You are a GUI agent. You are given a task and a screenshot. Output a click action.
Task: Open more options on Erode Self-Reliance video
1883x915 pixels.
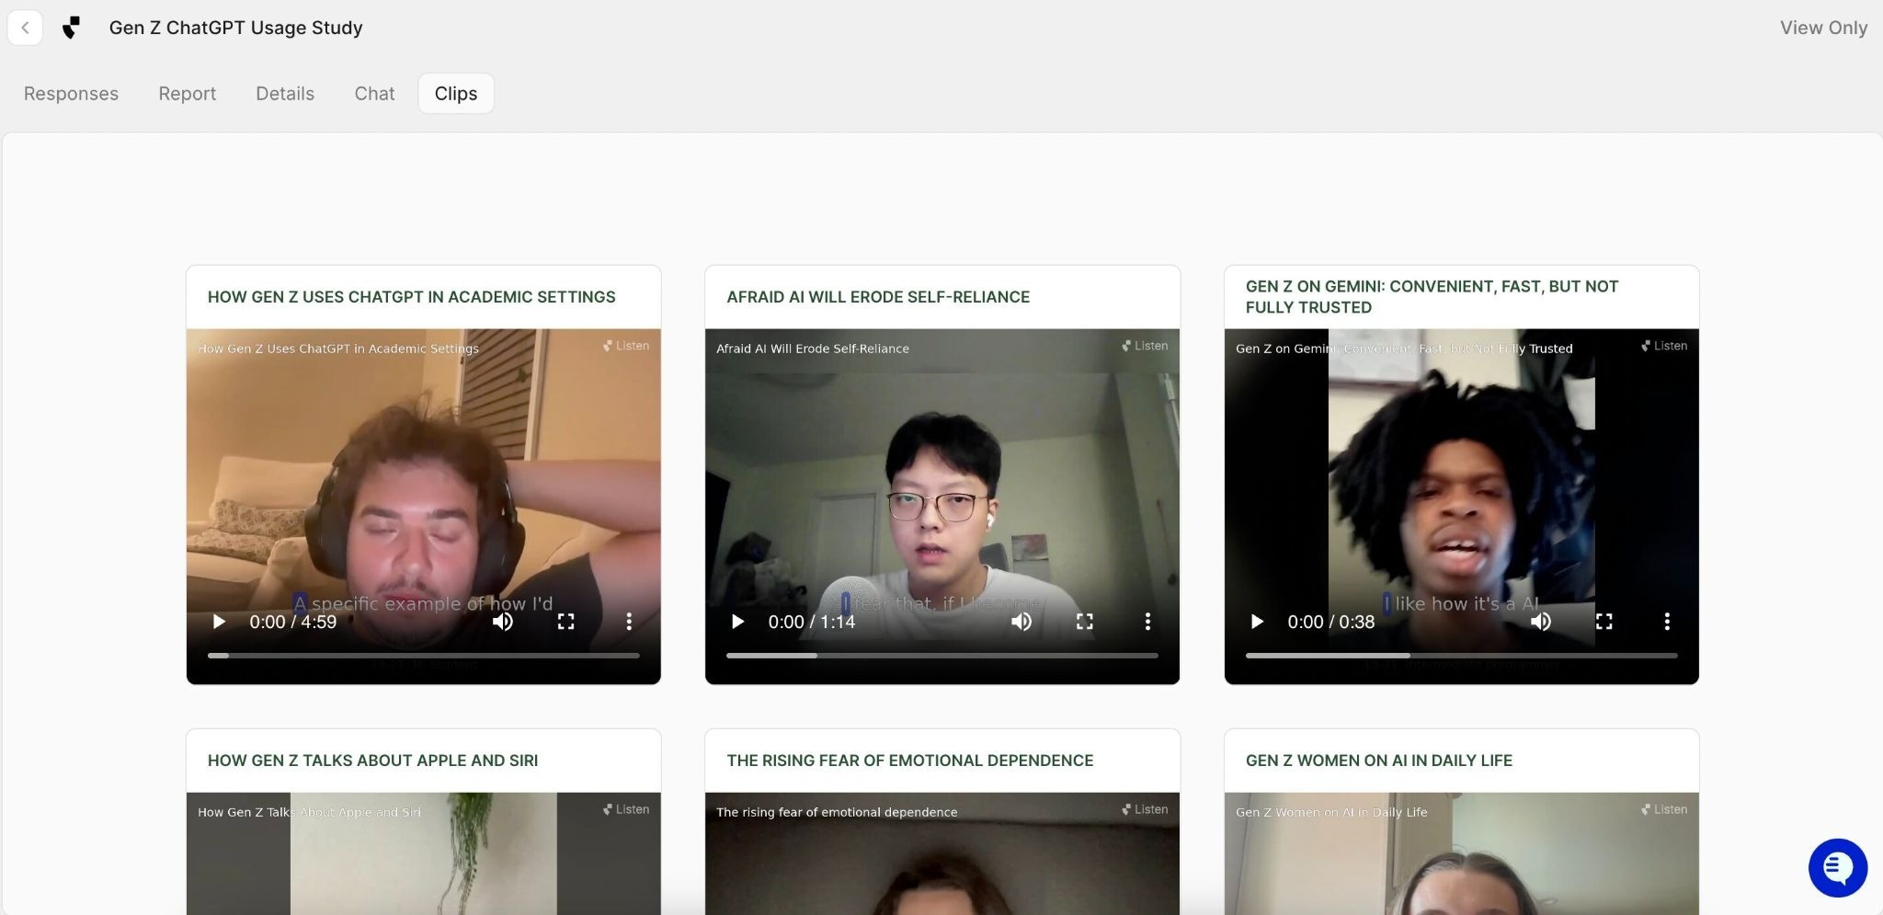(1147, 622)
